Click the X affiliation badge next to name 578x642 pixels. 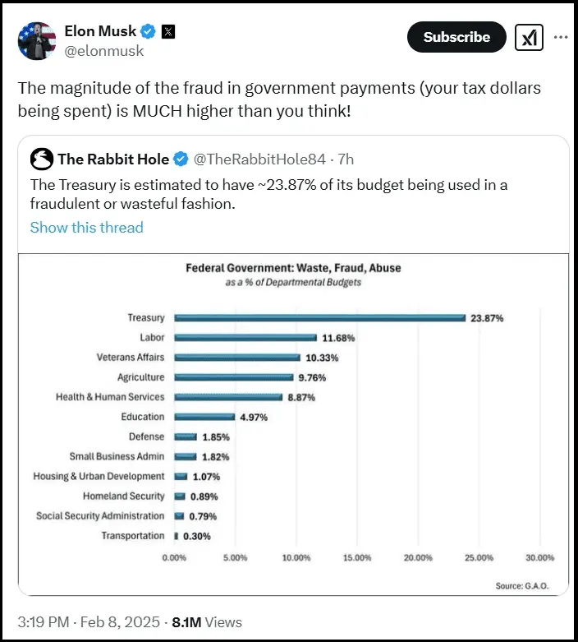(x=167, y=32)
